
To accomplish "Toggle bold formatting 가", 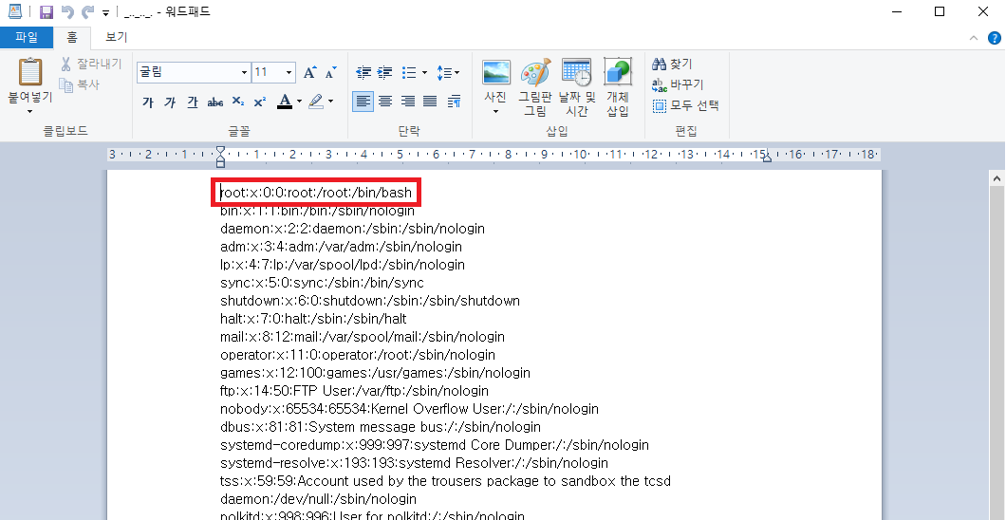I will pos(148,102).
